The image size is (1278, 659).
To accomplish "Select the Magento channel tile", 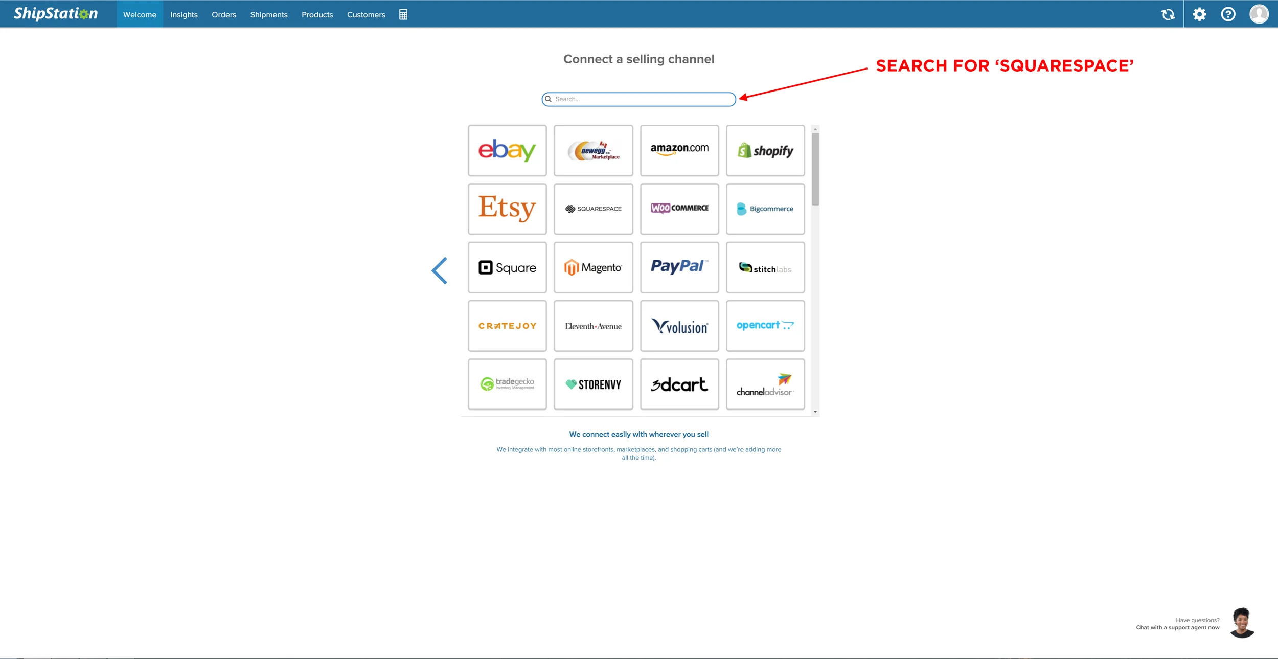I will (593, 267).
